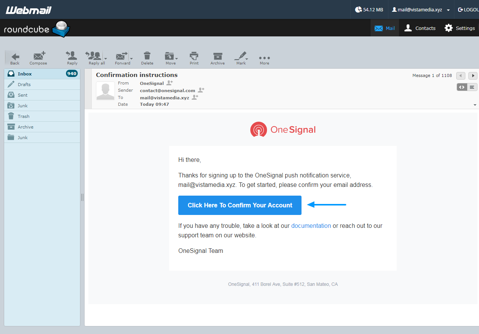Add mail@vistamedia.xyz recipient to contacts
This screenshot has width=479, height=334.
(x=195, y=97)
